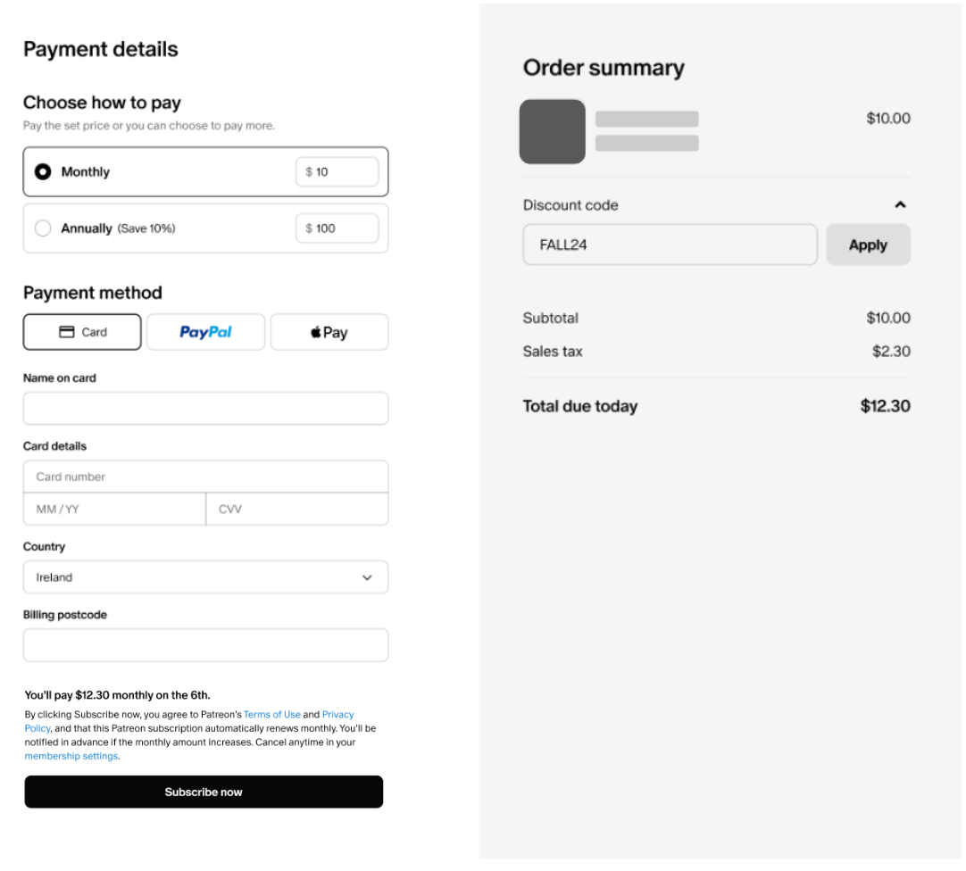Click the MM / YY expiry field

(114, 510)
